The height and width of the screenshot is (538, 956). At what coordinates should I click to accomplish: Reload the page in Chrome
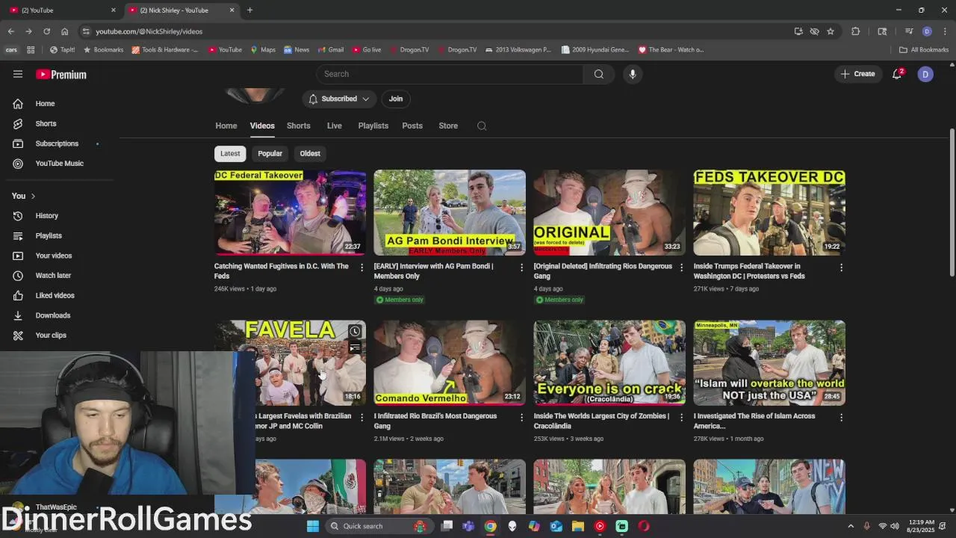(46, 31)
